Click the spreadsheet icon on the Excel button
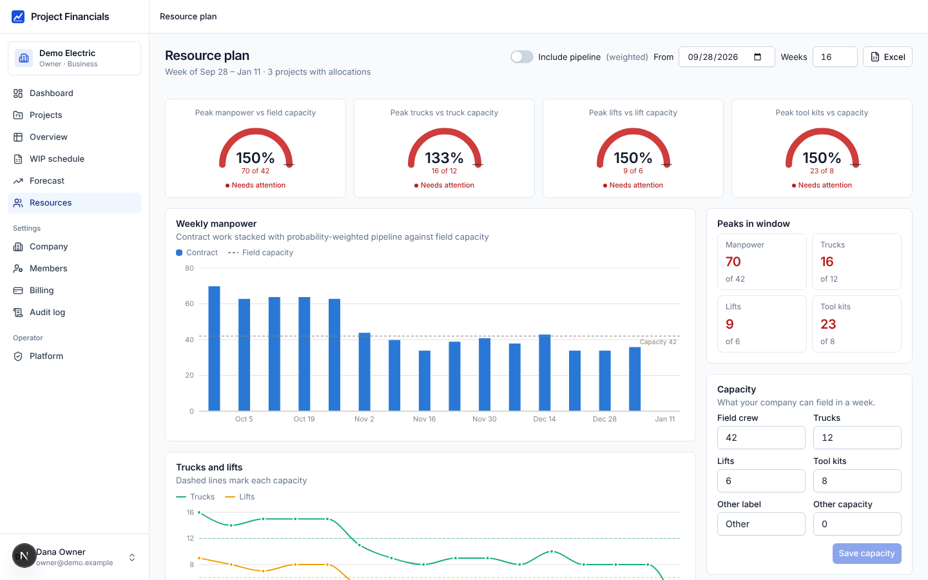The height and width of the screenshot is (580, 928). point(875,57)
